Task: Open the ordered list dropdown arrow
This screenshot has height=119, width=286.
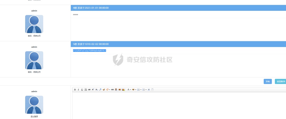Action: 141,90
